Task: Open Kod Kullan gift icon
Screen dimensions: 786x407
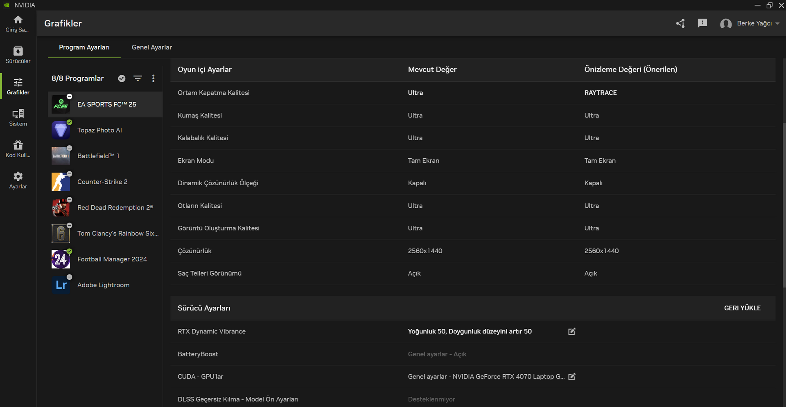Action: (x=18, y=149)
